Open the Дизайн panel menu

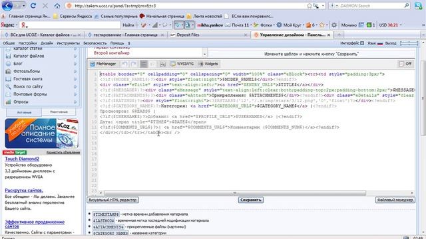(47, 43)
